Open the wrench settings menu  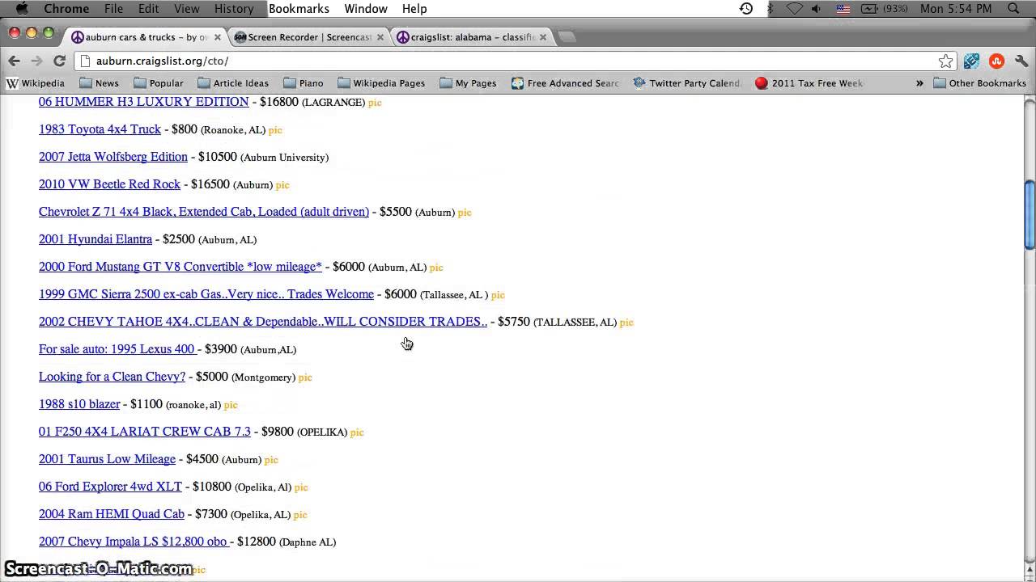tap(1021, 61)
